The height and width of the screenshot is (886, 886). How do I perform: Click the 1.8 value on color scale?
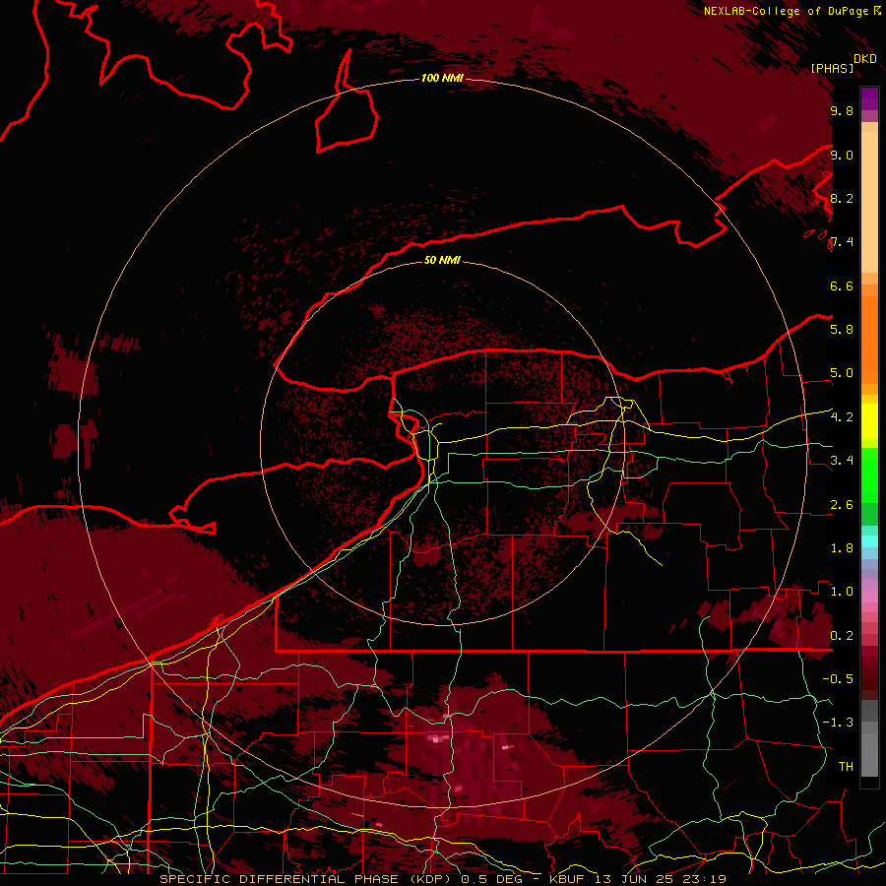coord(842,548)
